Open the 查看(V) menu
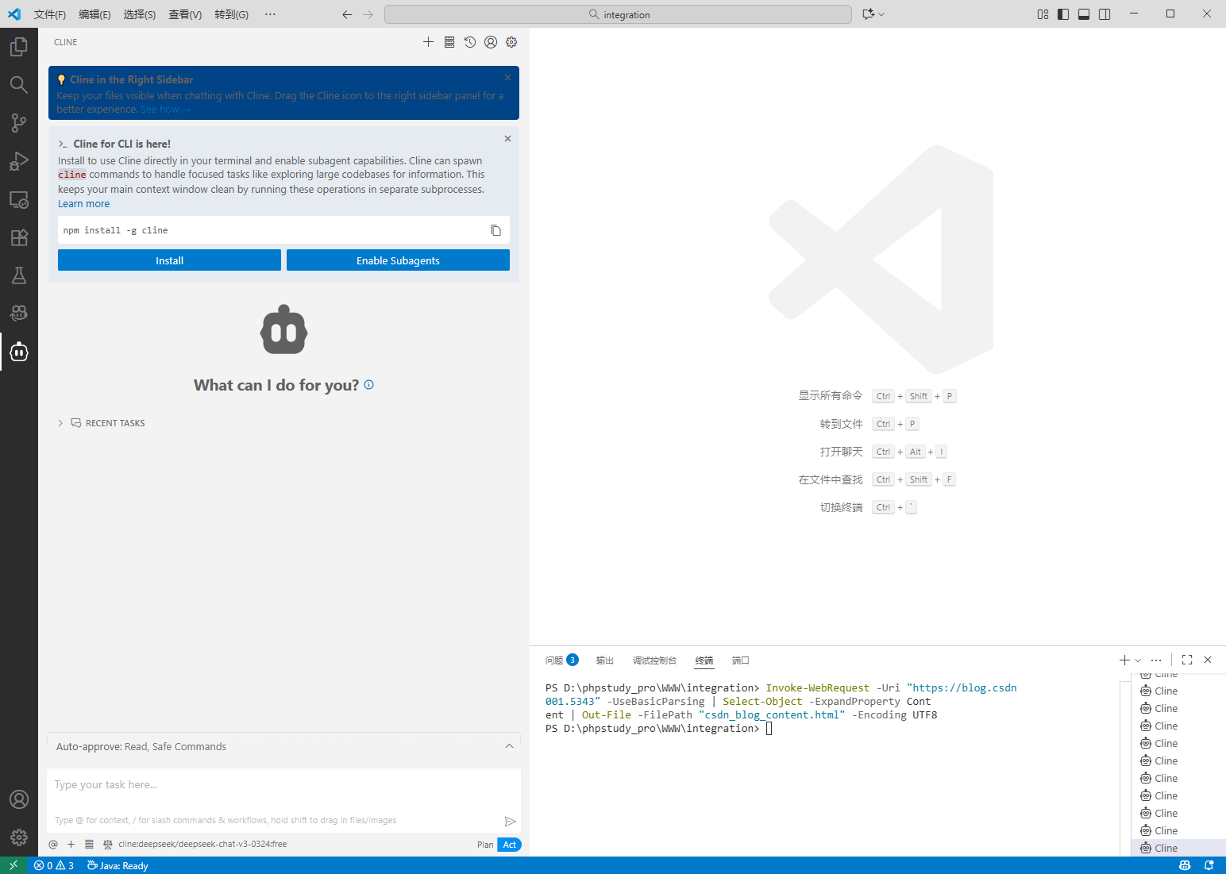The height and width of the screenshot is (874, 1226). tap(185, 14)
